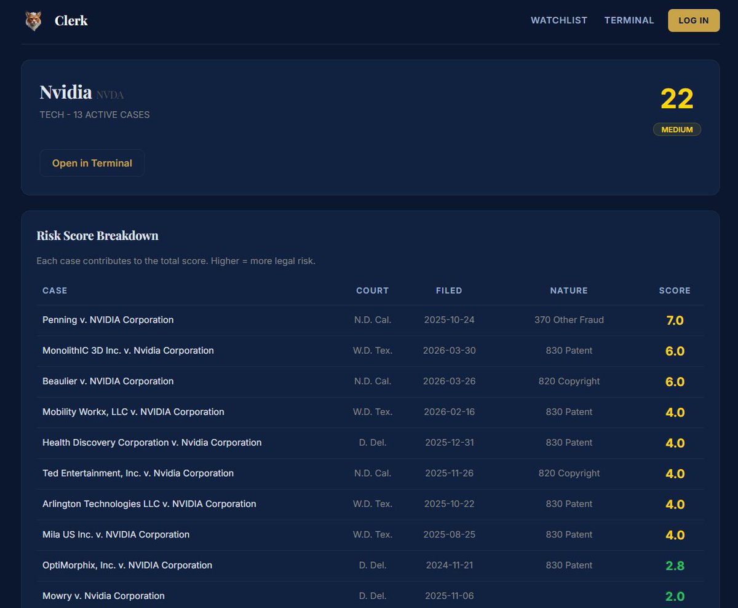Open MonolithIC 3D Inc. v. Nvidia case
Viewport: 738px width, 608px height.
[x=128, y=351]
